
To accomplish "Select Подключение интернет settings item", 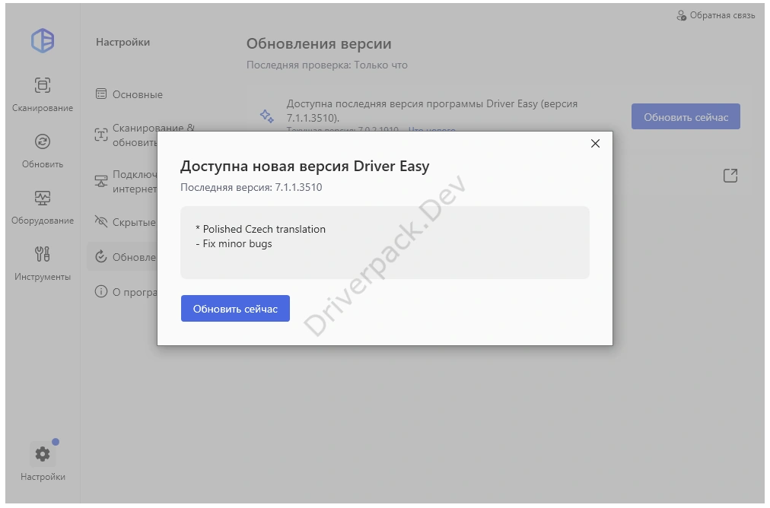I will pos(126,182).
